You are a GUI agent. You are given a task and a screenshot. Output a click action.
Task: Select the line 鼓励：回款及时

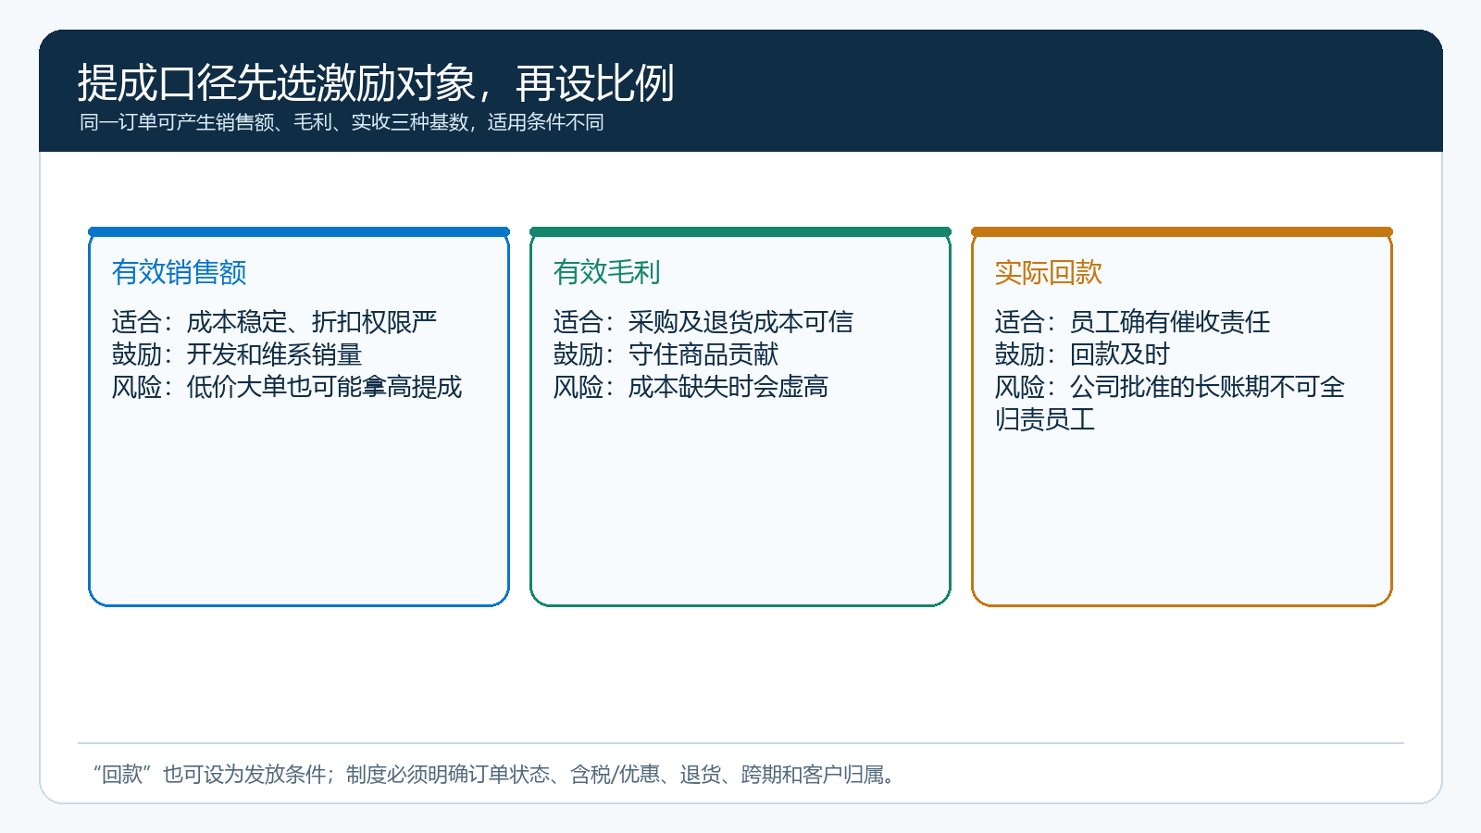[1082, 354]
